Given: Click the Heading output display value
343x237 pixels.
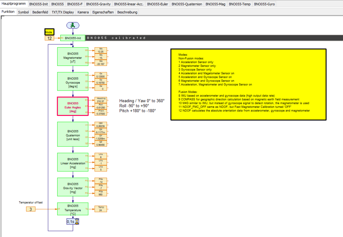Looking at the screenshot, I should click(101, 100).
